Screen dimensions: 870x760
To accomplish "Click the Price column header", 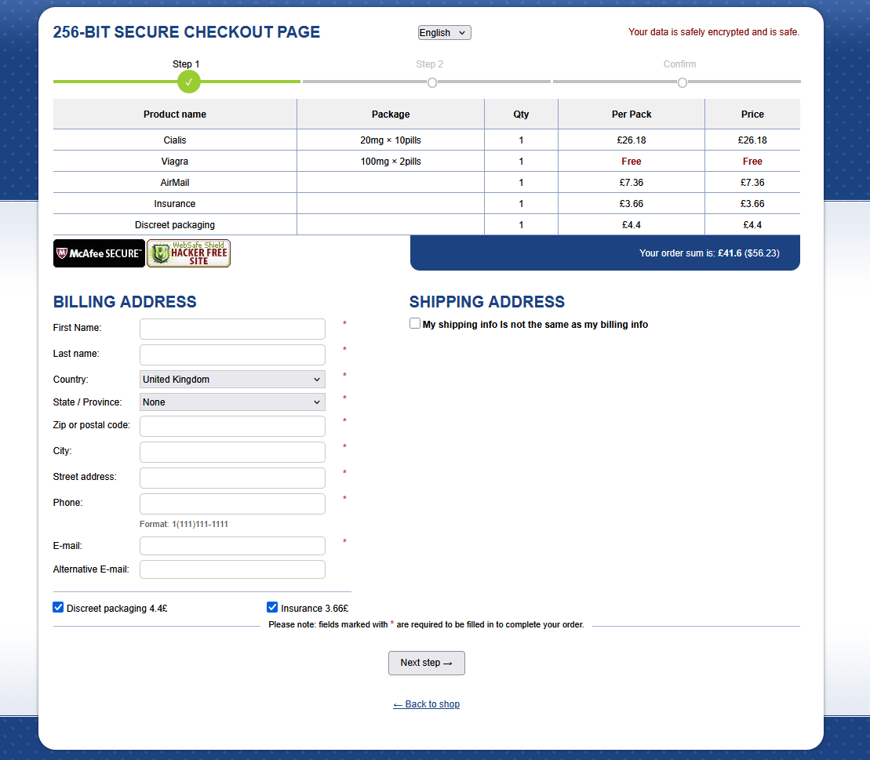I will click(x=752, y=115).
